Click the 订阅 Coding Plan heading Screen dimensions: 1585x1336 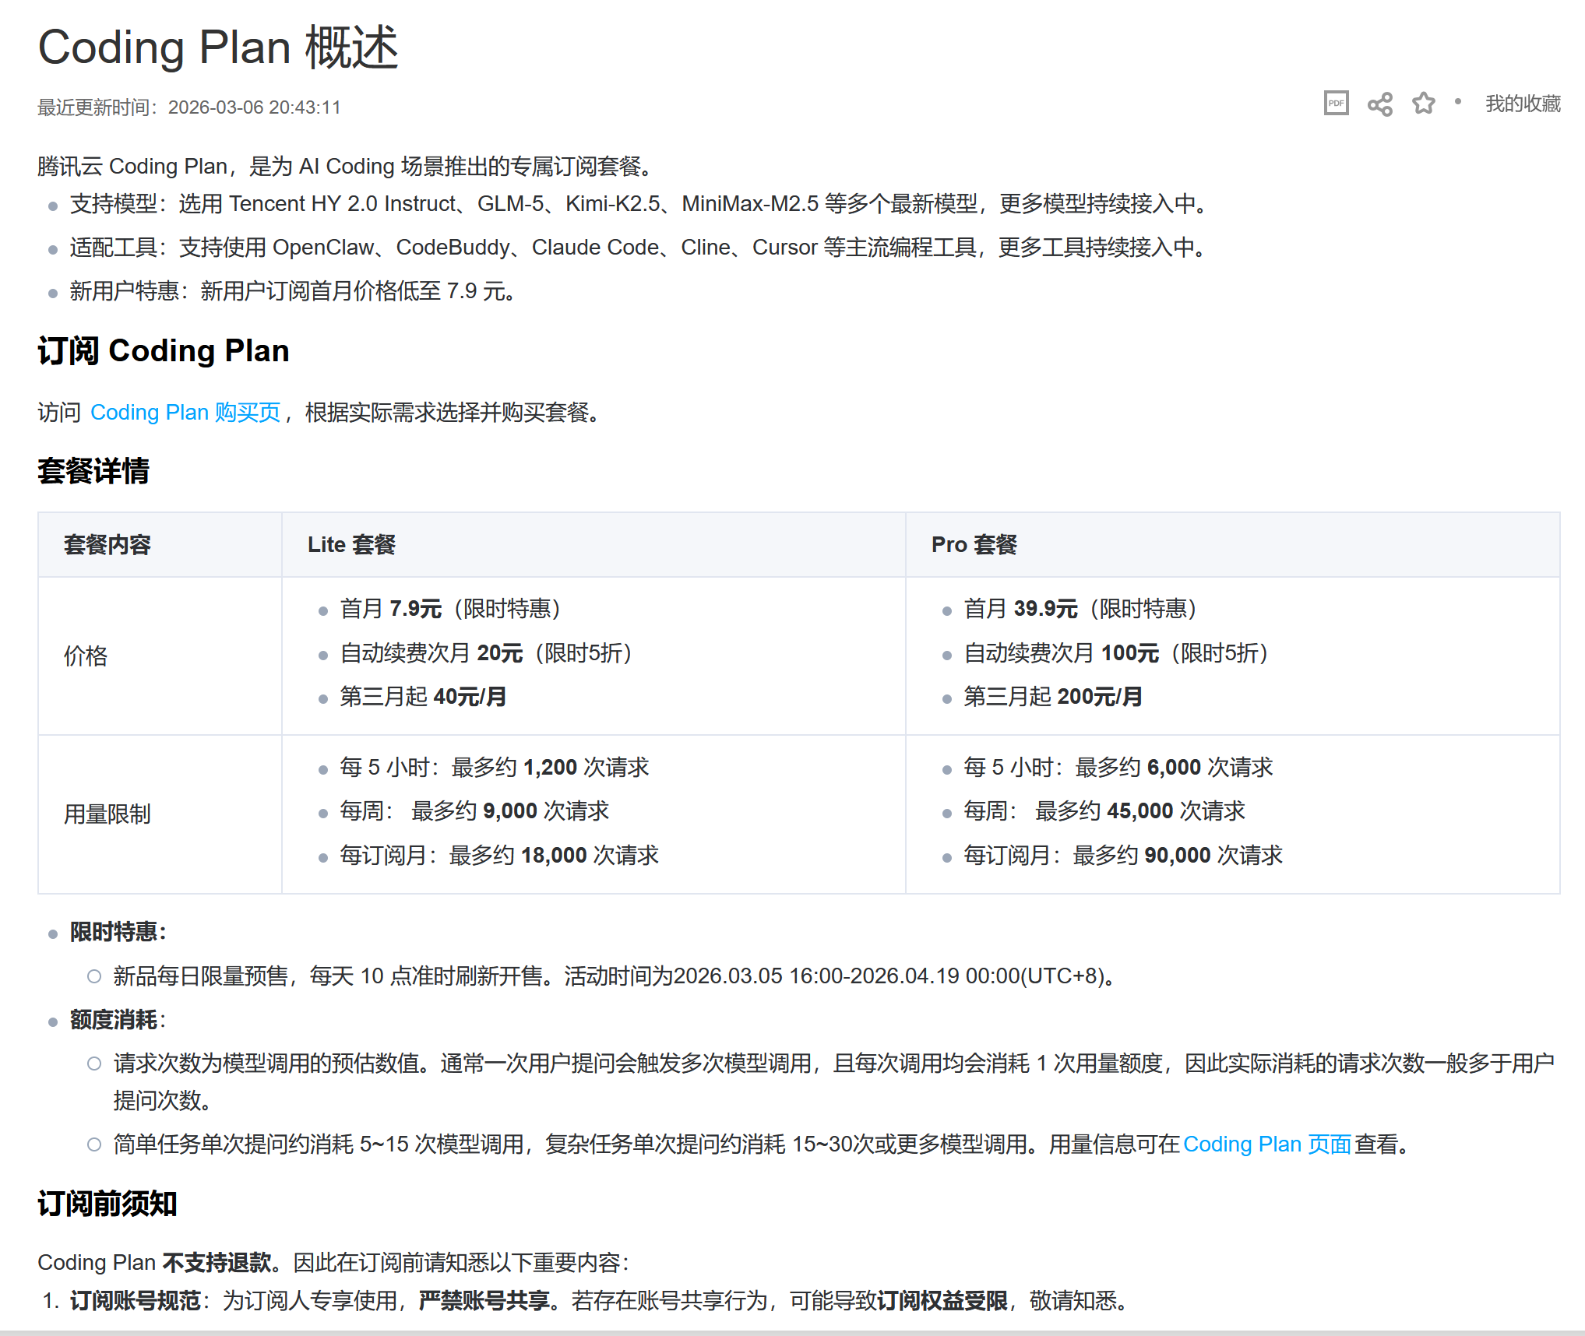coord(164,350)
